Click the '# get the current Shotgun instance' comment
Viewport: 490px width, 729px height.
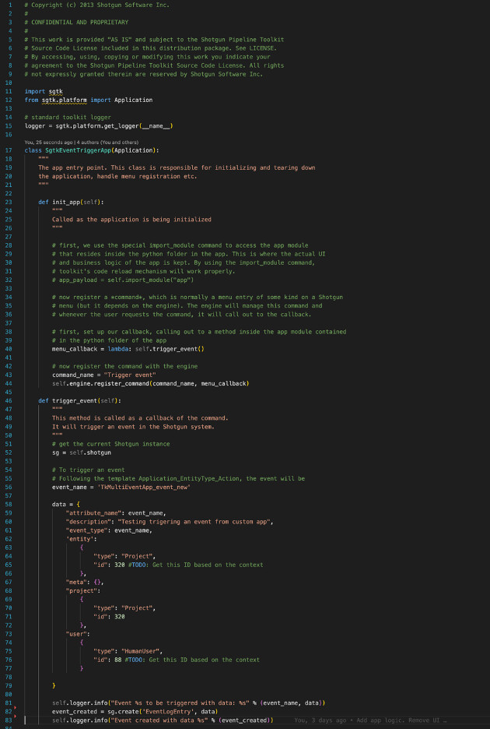111,444
